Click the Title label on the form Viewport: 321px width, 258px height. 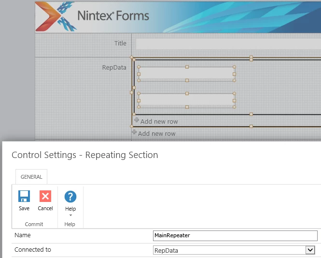(x=120, y=43)
